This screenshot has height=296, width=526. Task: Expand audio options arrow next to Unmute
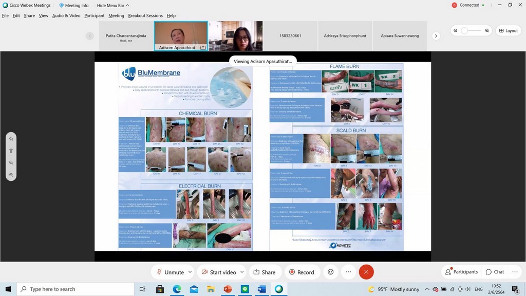pyautogui.click(x=190, y=272)
